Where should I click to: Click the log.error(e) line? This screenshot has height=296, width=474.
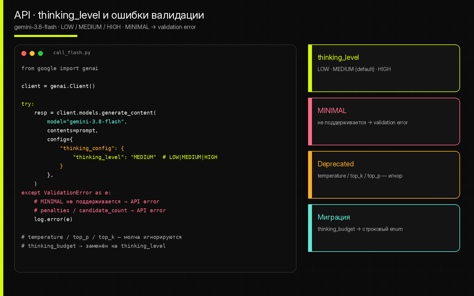[53, 219]
